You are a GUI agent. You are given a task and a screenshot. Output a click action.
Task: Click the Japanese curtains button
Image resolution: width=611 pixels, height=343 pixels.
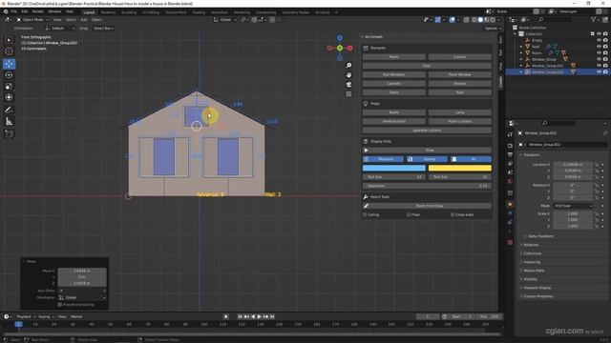[x=427, y=131]
